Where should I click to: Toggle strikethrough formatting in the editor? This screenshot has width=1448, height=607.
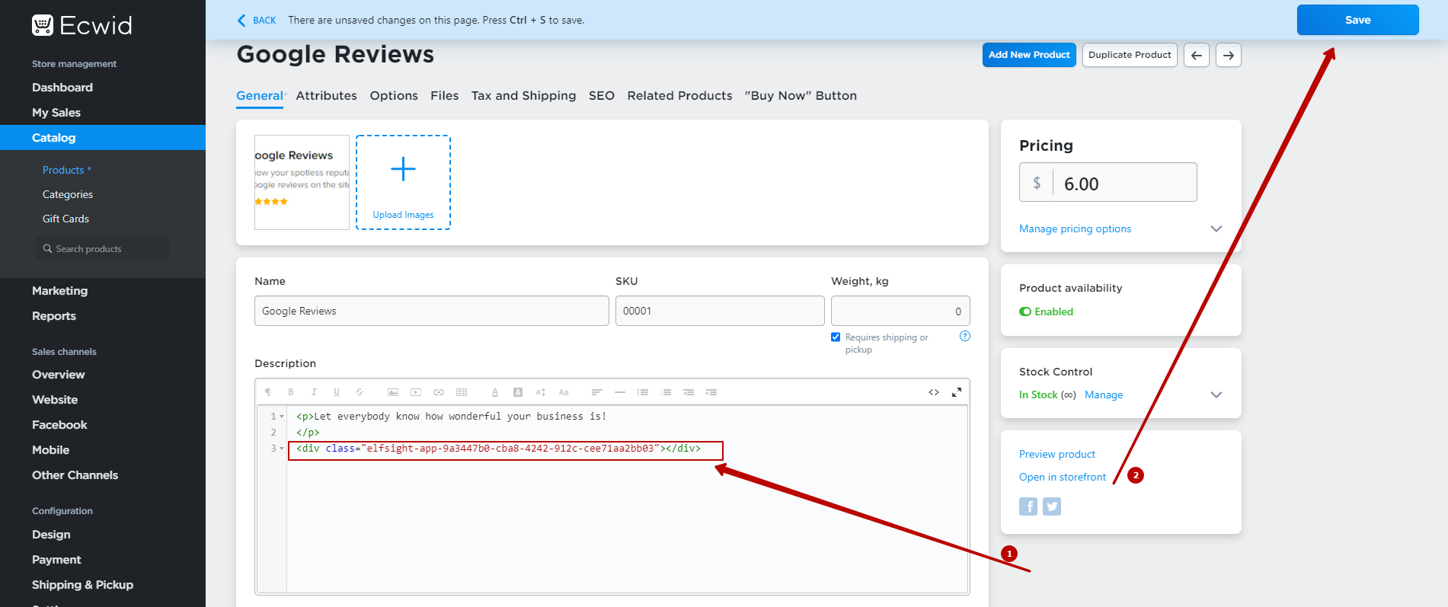point(360,392)
